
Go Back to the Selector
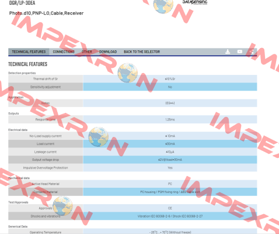point(142,52)
